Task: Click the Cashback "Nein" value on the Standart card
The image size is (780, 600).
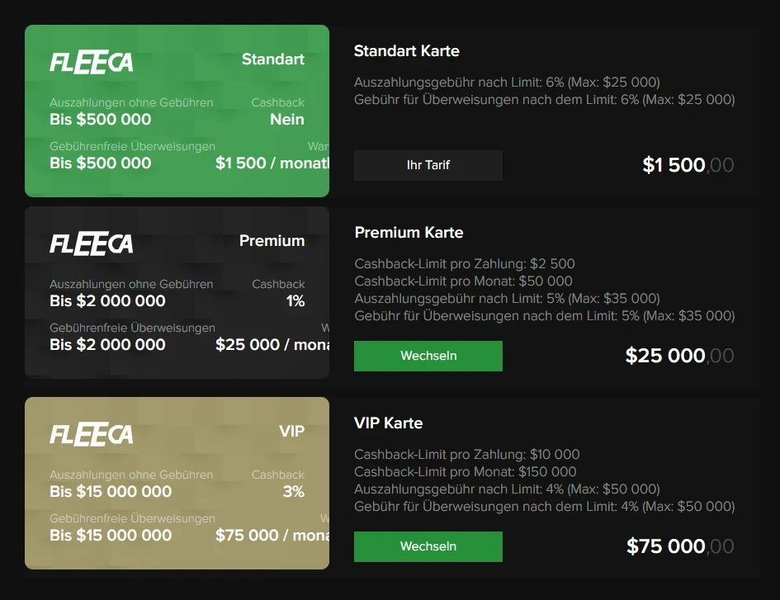Action: point(286,120)
